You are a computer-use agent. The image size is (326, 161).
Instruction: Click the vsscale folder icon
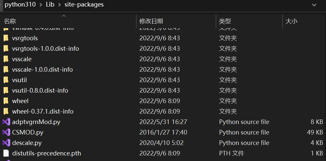[6, 59]
